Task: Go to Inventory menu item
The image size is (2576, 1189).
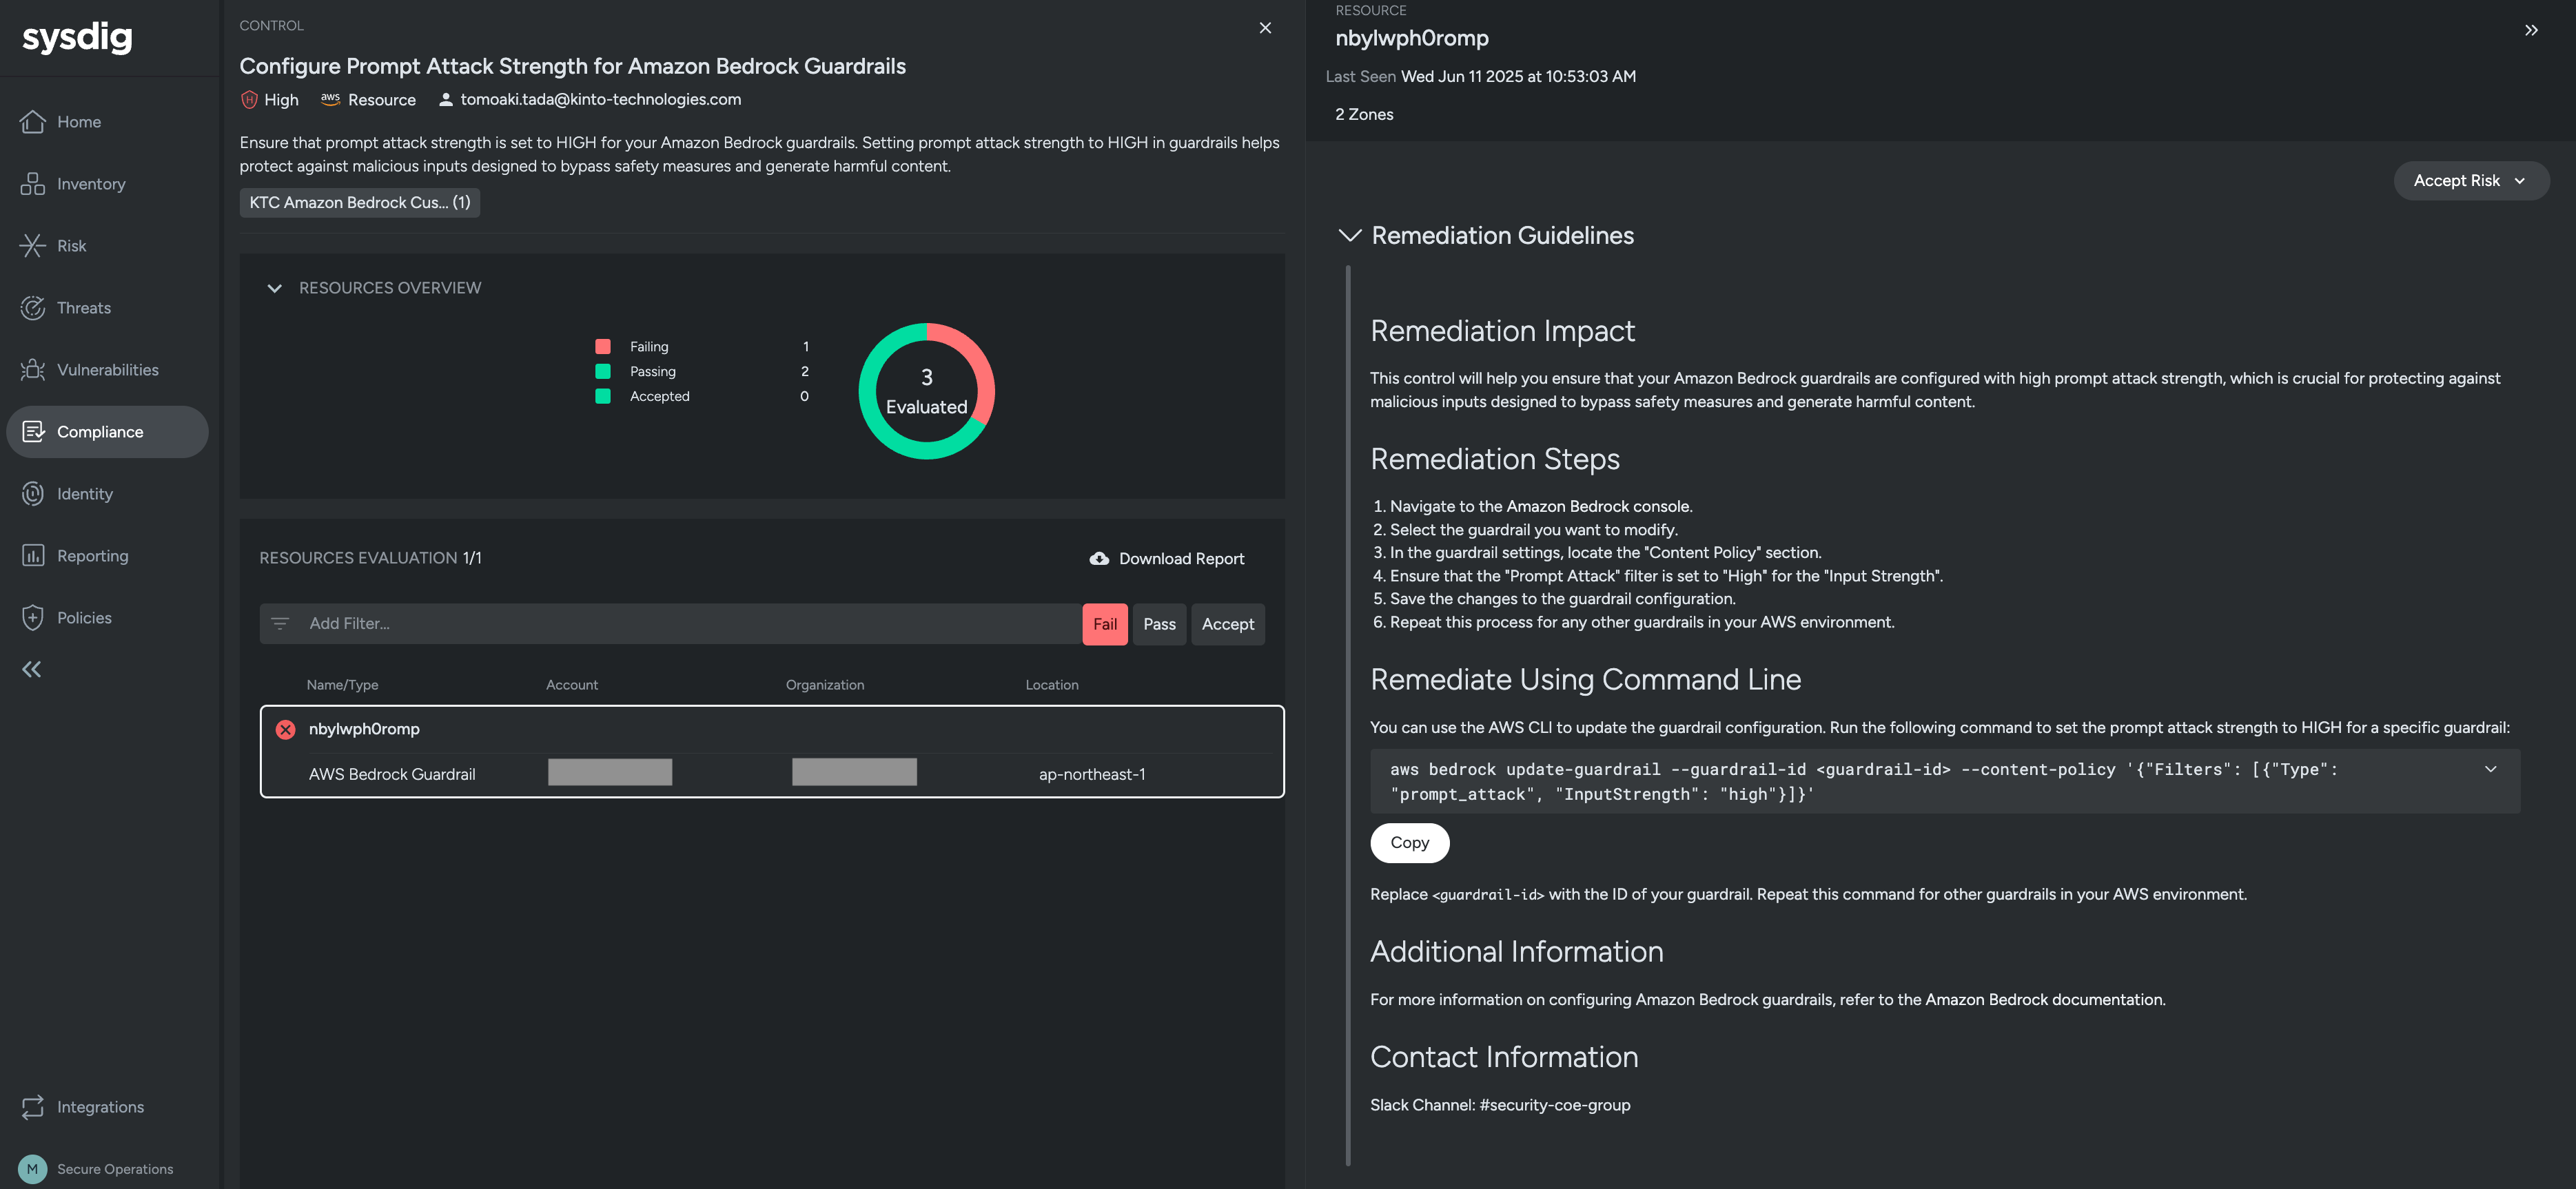Action: 91,184
